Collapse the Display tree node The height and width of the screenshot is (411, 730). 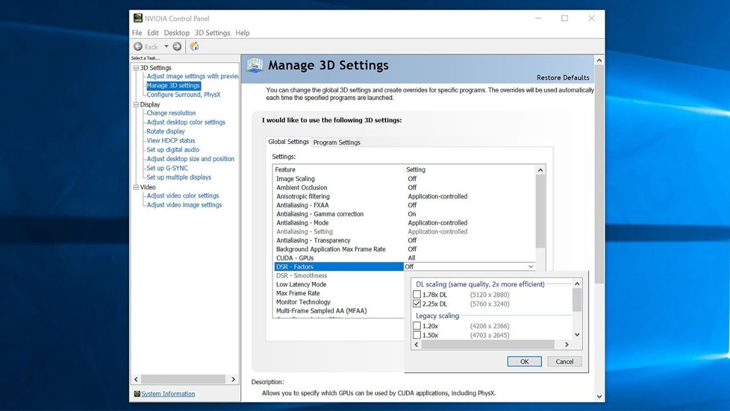pyautogui.click(x=136, y=105)
